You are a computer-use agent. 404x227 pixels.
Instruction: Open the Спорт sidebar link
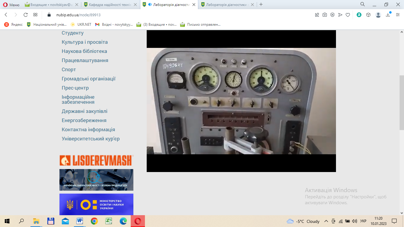[69, 70]
